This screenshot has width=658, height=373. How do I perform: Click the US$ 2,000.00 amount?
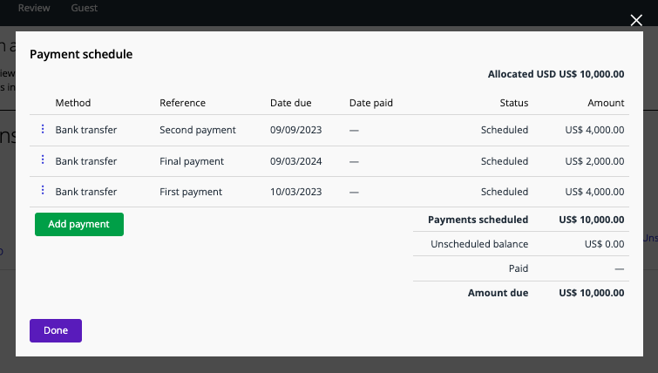594,161
